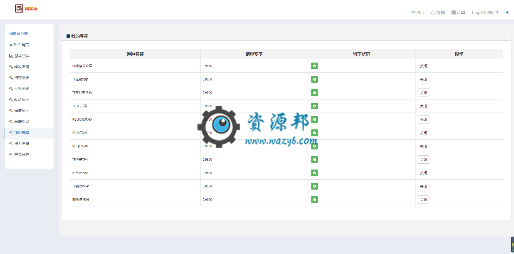Close the TF在线网银 channel
This screenshot has height=254, width=514.
point(424,79)
